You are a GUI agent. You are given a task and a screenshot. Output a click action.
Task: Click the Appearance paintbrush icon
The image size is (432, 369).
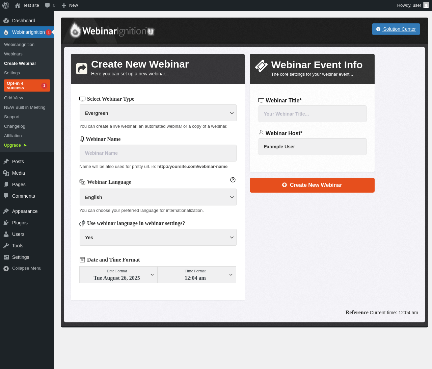pos(6,211)
